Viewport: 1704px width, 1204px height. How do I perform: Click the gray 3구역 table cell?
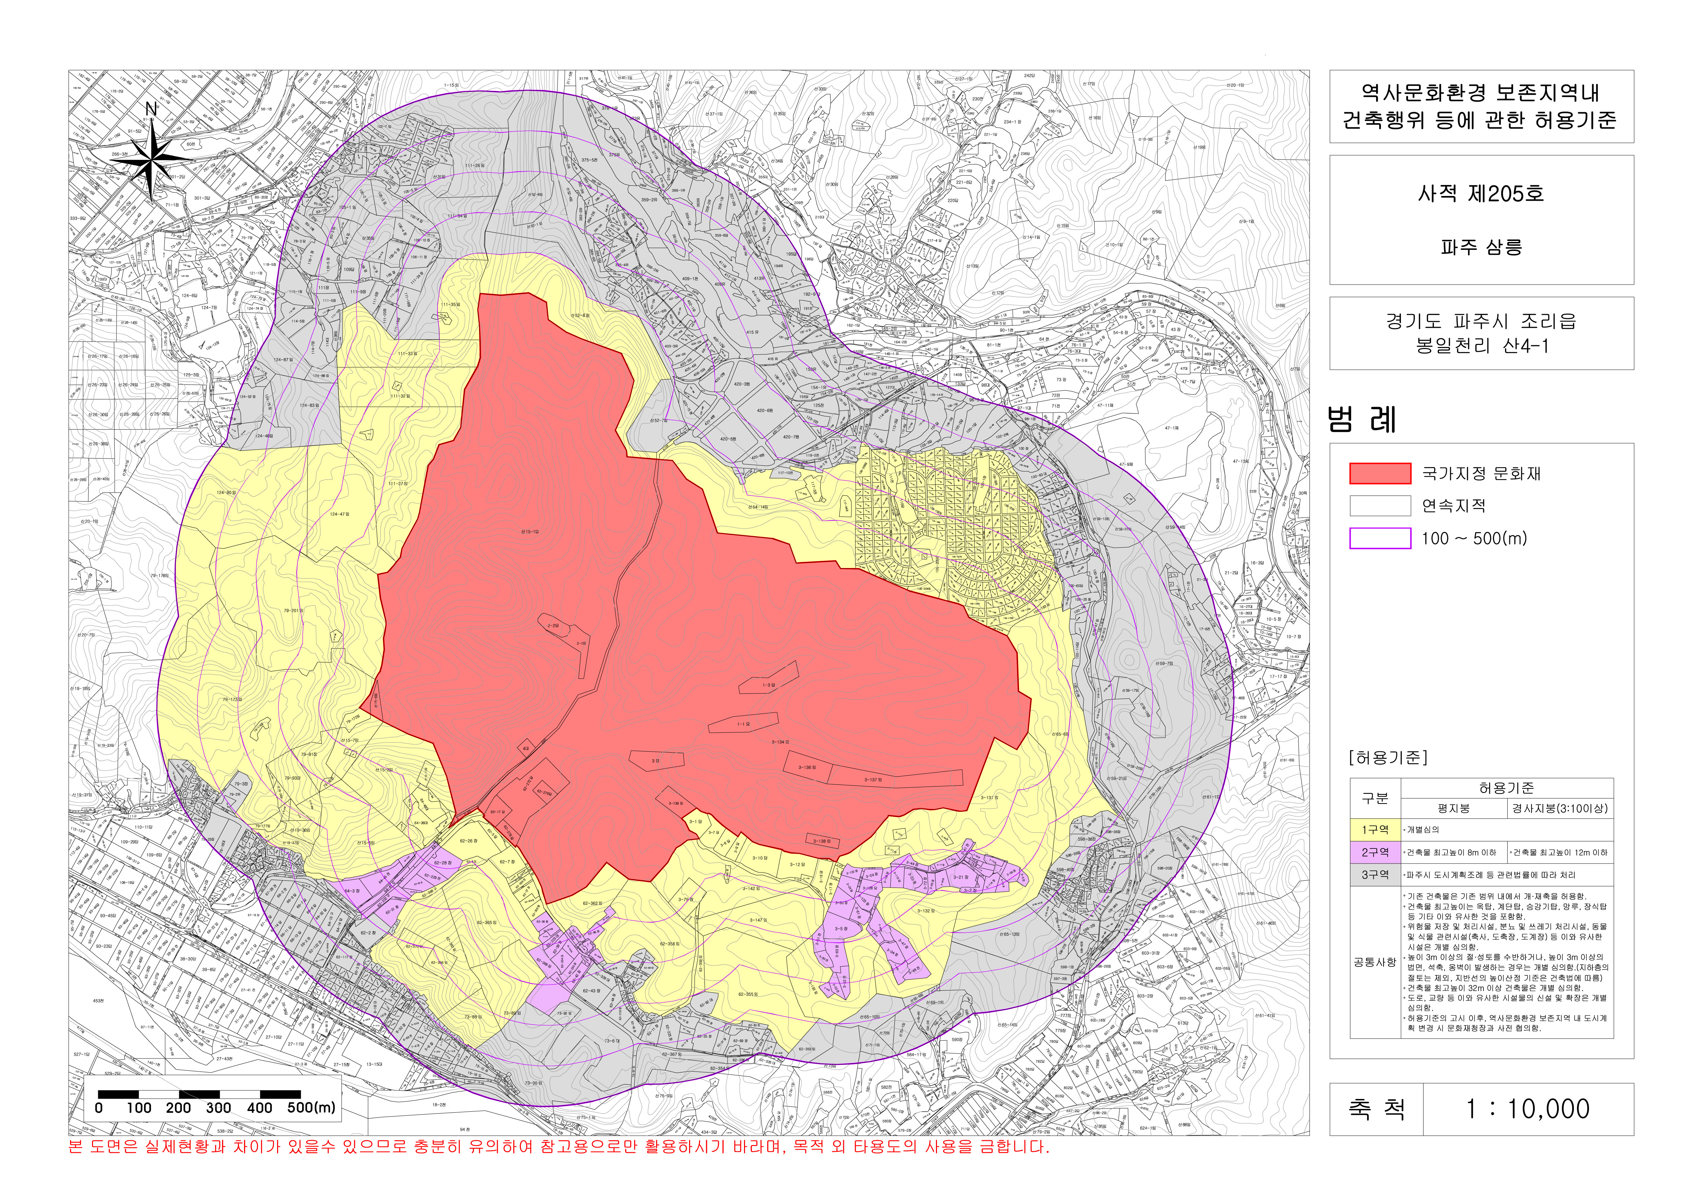(1374, 875)
